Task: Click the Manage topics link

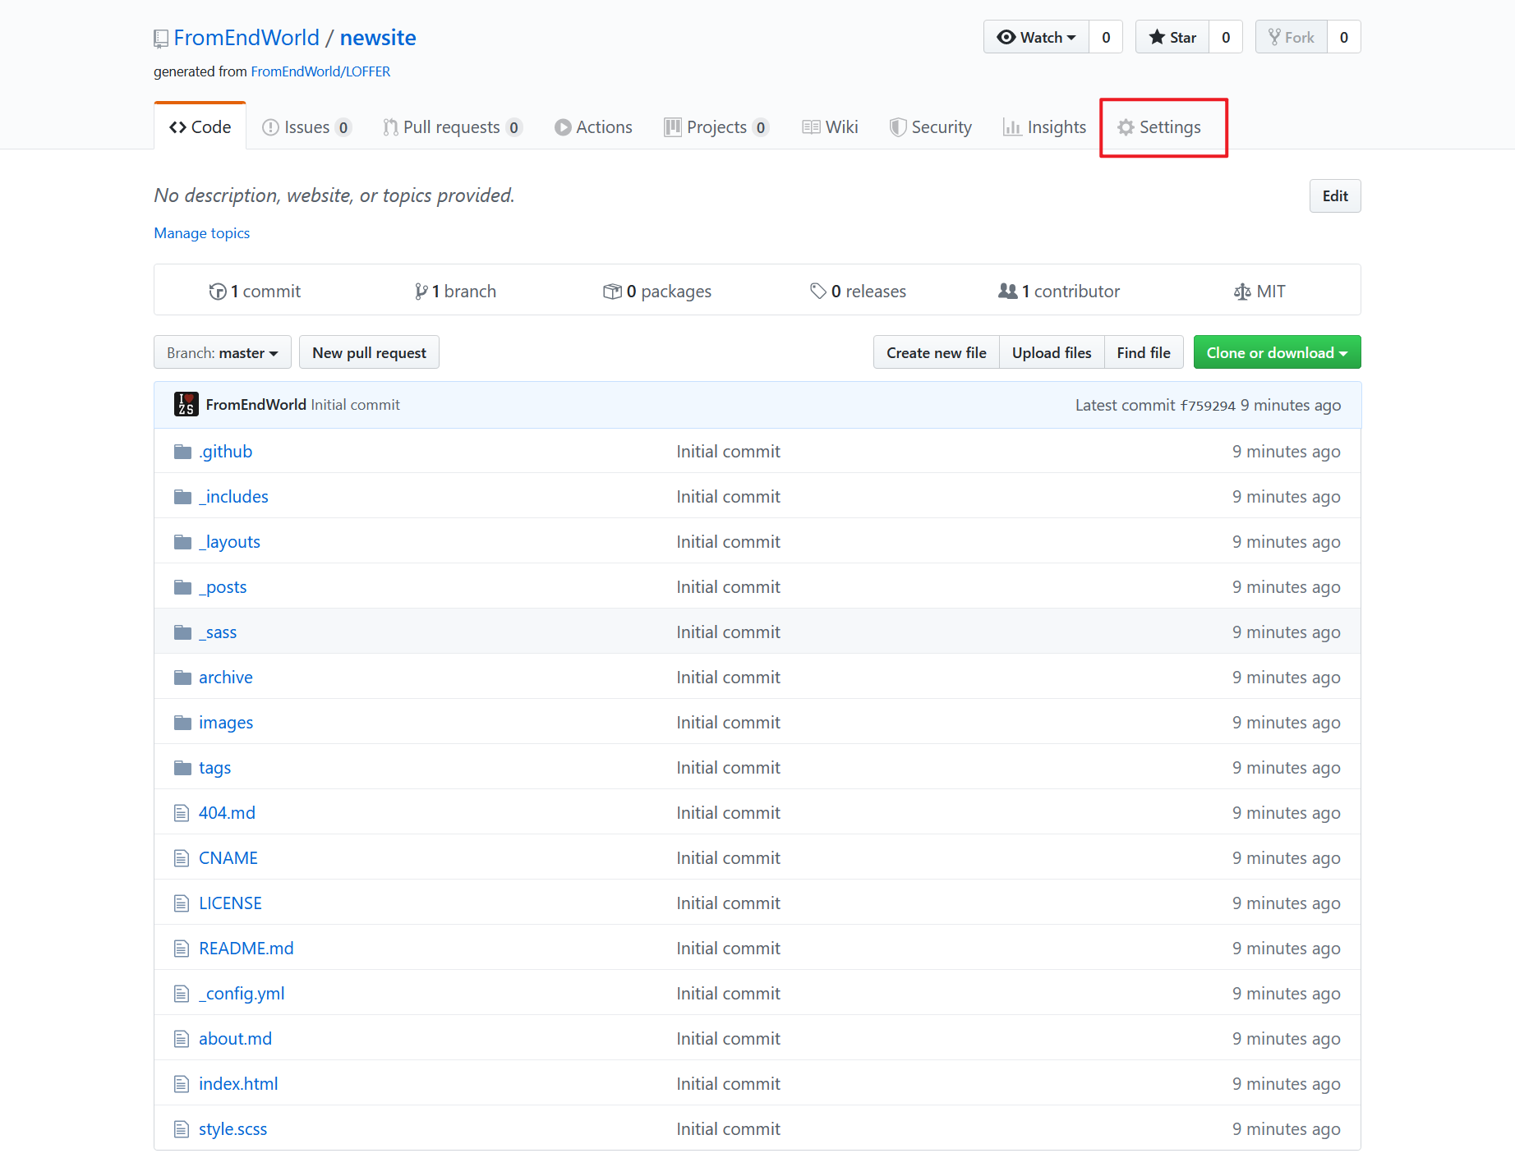Action: (202, 233)
